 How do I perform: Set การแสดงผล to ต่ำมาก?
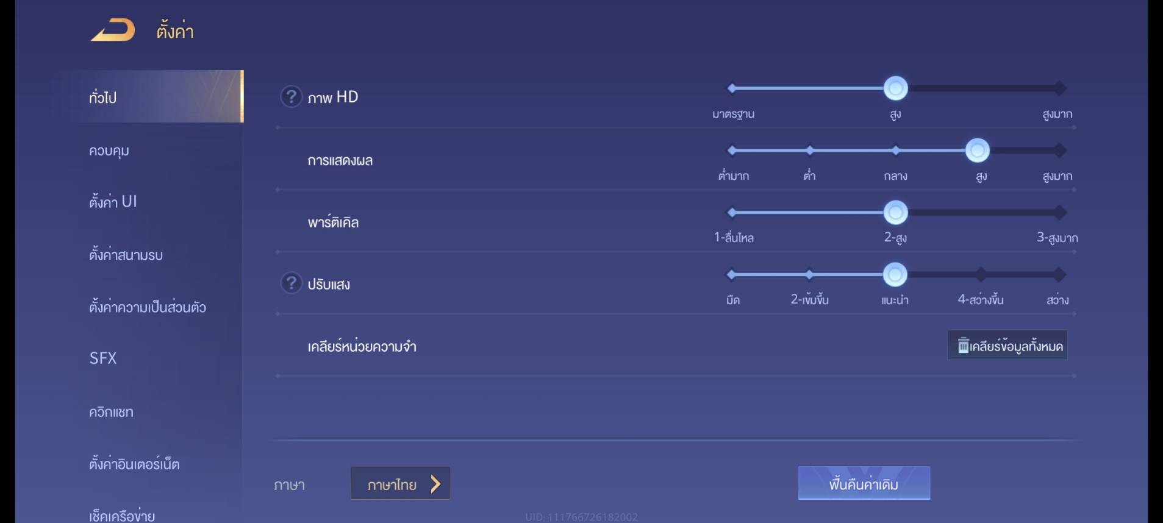coord(732,151)
